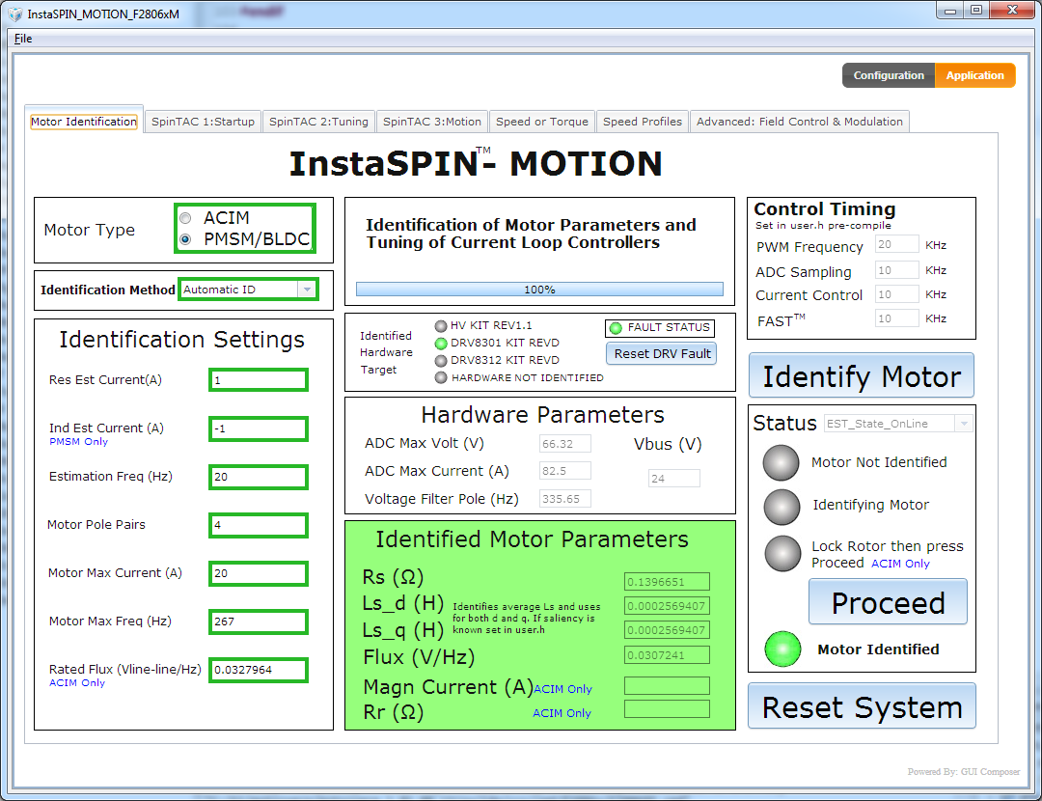Click the ADC Max Volt value field

(564, 443)
